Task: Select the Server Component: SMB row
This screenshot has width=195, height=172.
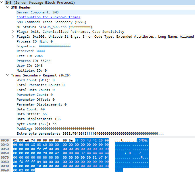Action: (38, 12)
